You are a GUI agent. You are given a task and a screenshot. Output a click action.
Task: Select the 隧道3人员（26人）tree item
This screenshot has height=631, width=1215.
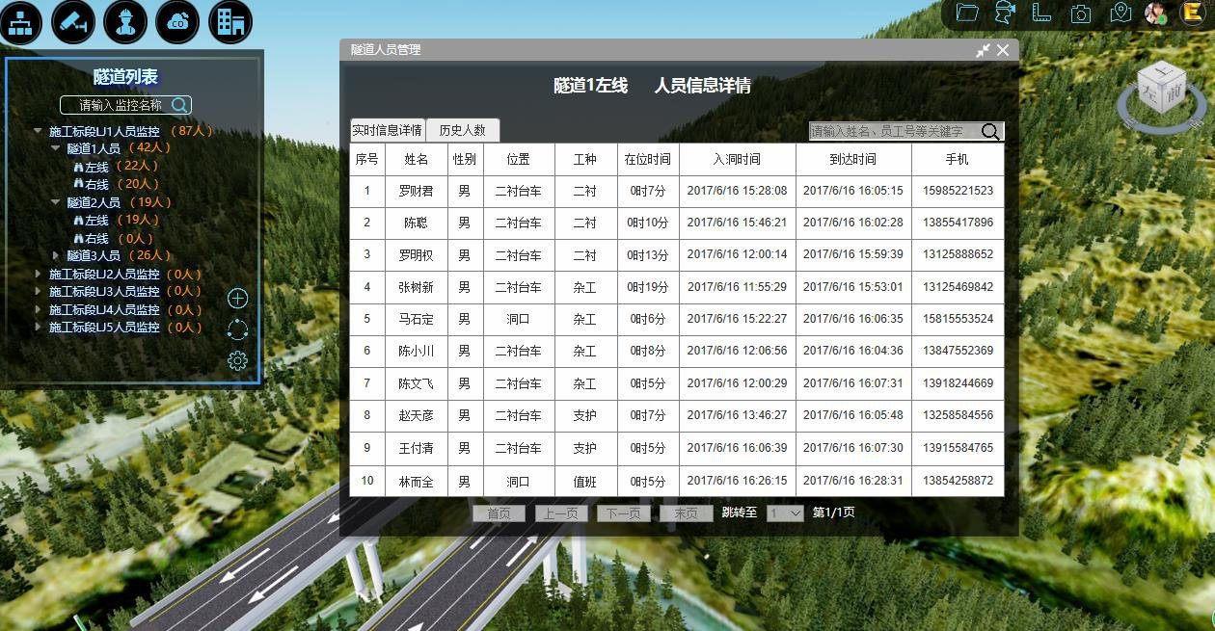(120, 256)
